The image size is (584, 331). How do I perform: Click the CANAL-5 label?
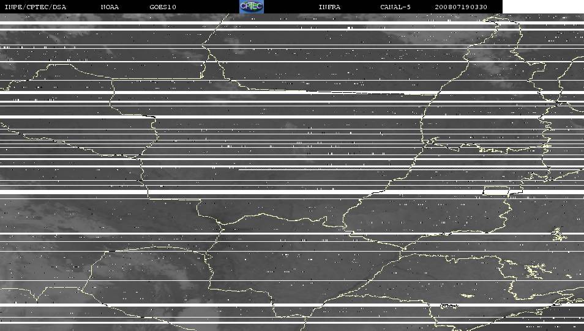[395, 7]
